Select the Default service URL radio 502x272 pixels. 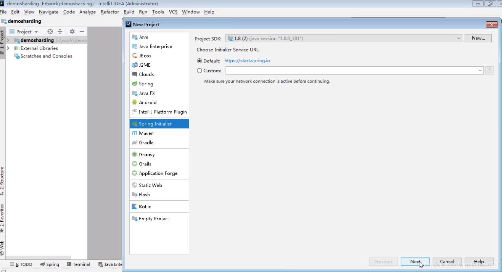tap(200, 61)
